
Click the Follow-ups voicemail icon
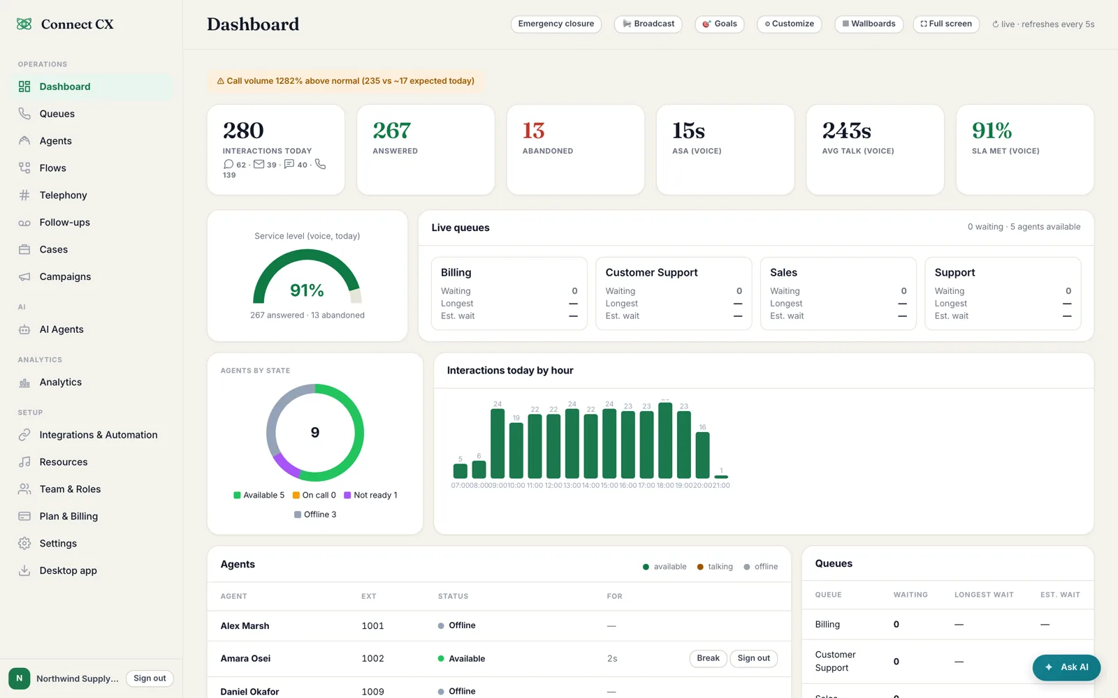pyautogui.click(x=24, y=223)
